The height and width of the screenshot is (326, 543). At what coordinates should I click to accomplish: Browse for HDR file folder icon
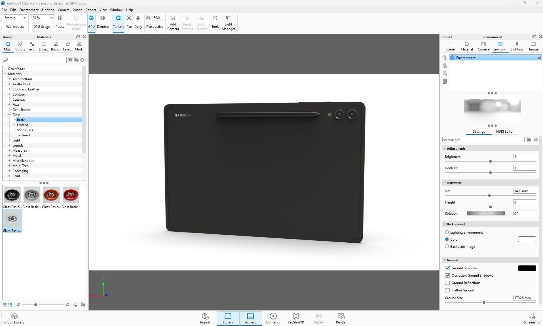(x=529, y=139)
